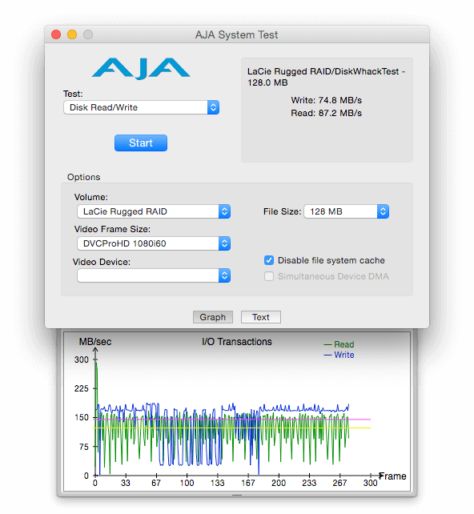Click the Options section label

pyautogui.click(x=83, y=177)
